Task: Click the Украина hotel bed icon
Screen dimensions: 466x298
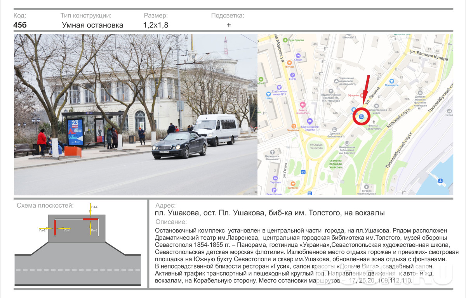Action: click(275, 177)
